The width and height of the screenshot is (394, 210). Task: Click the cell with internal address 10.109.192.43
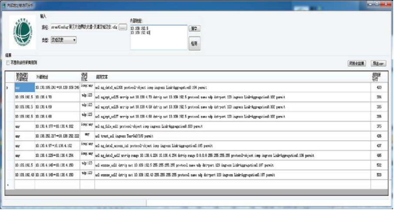point(24,175)
